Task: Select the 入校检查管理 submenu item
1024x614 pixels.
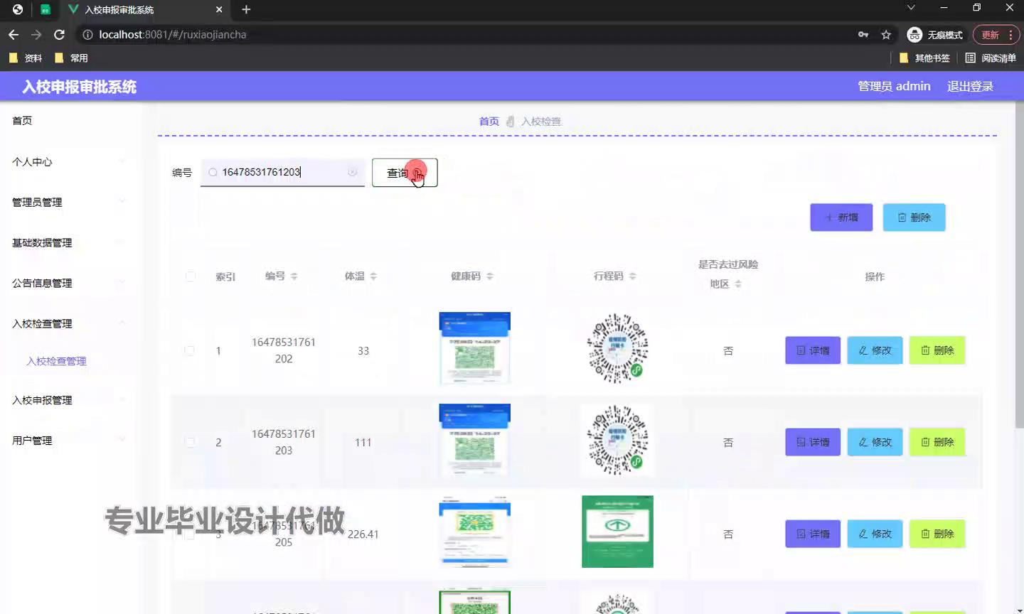Action: pyautogui.click(x=56, y=361)
